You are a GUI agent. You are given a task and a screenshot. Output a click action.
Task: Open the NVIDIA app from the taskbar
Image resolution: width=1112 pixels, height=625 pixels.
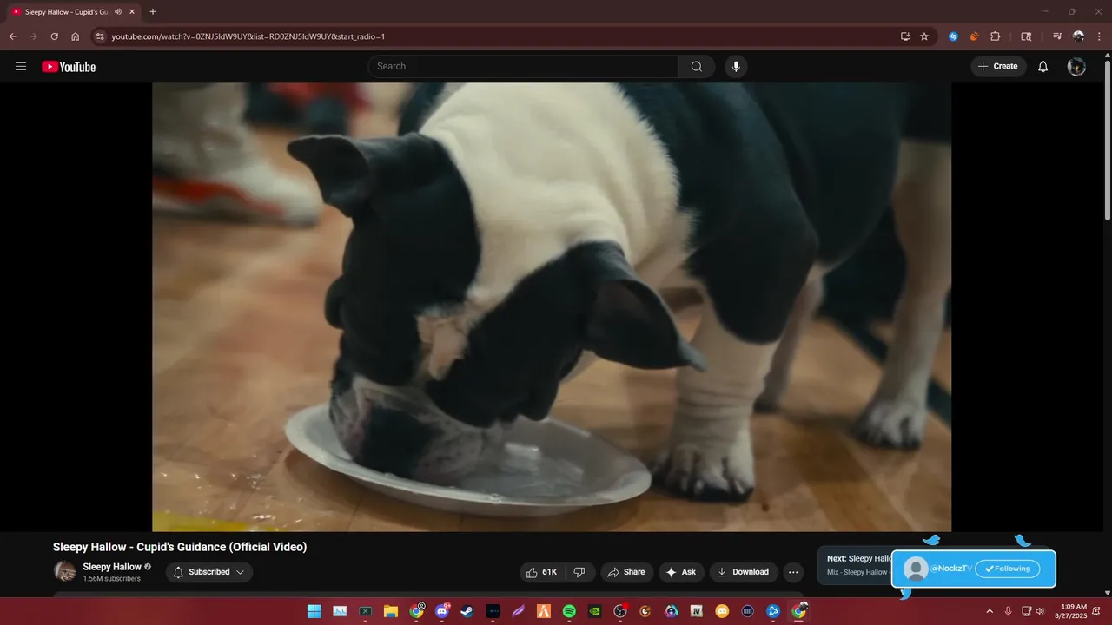[594, 611]
